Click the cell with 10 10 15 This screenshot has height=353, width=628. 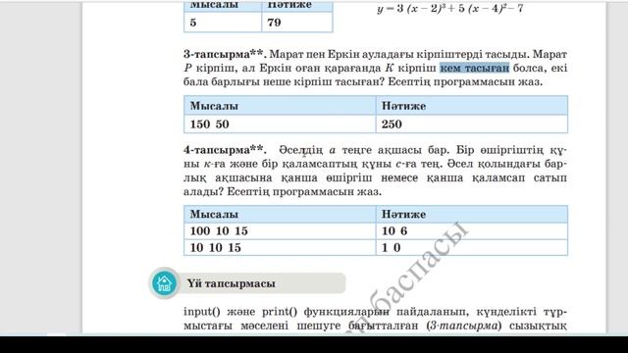pyautogui.click(x=280, y=247)
